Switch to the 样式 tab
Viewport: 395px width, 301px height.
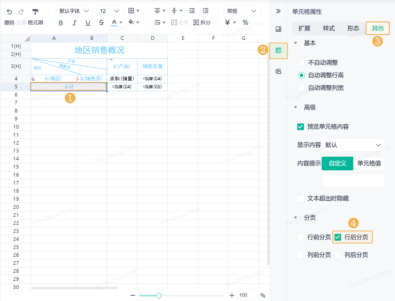329,28
